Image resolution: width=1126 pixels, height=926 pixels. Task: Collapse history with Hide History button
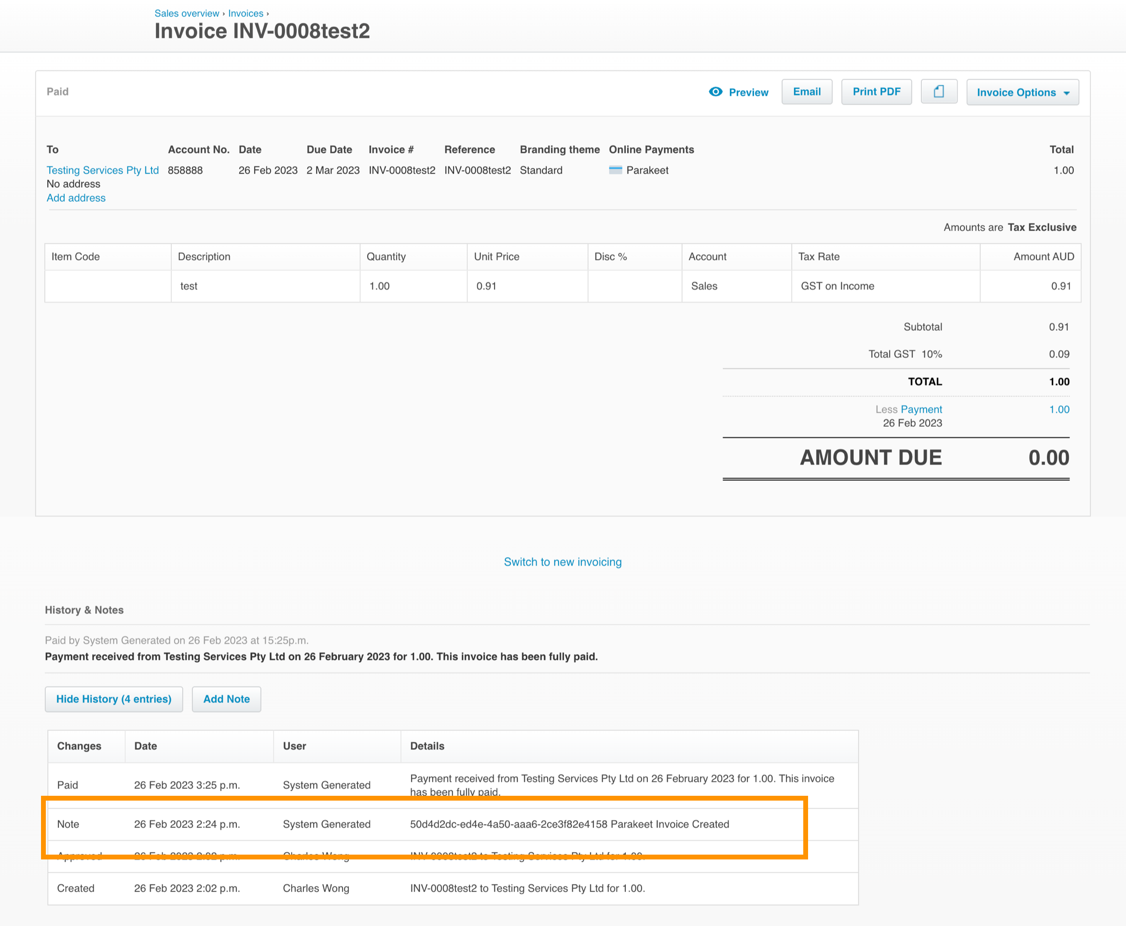[114, 699]
